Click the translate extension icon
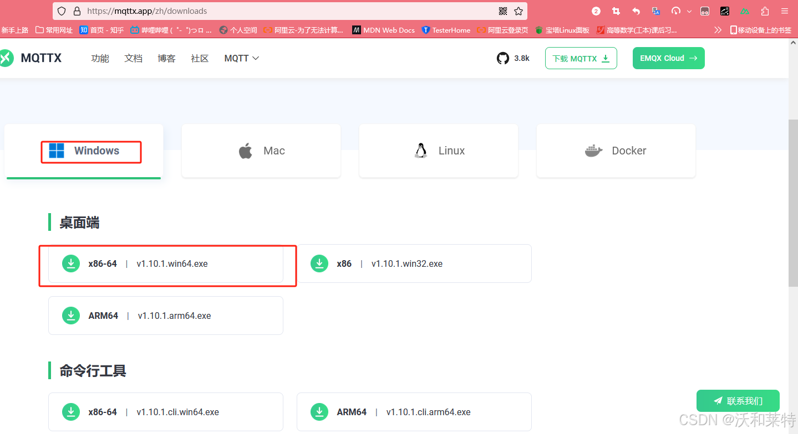This screenshot has width=798, height=434. coord(656,11)
